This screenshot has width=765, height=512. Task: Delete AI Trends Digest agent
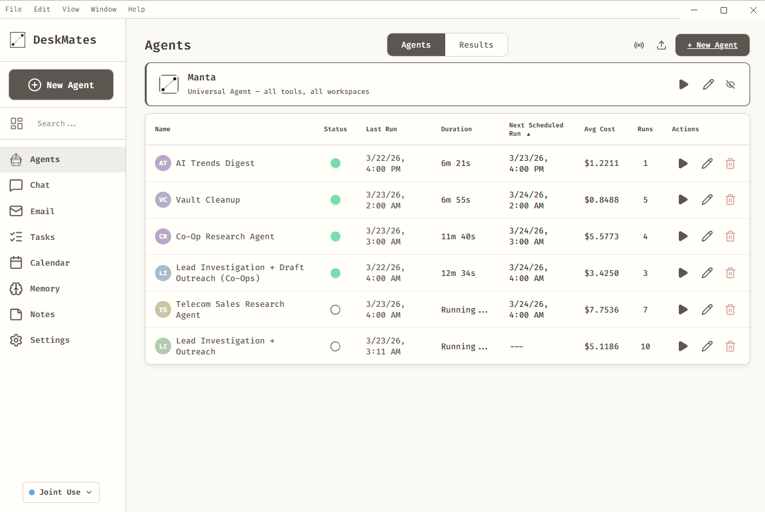tap(730, 163)
